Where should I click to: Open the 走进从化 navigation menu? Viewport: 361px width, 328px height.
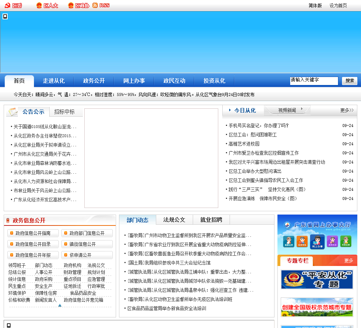coord(54,81)
